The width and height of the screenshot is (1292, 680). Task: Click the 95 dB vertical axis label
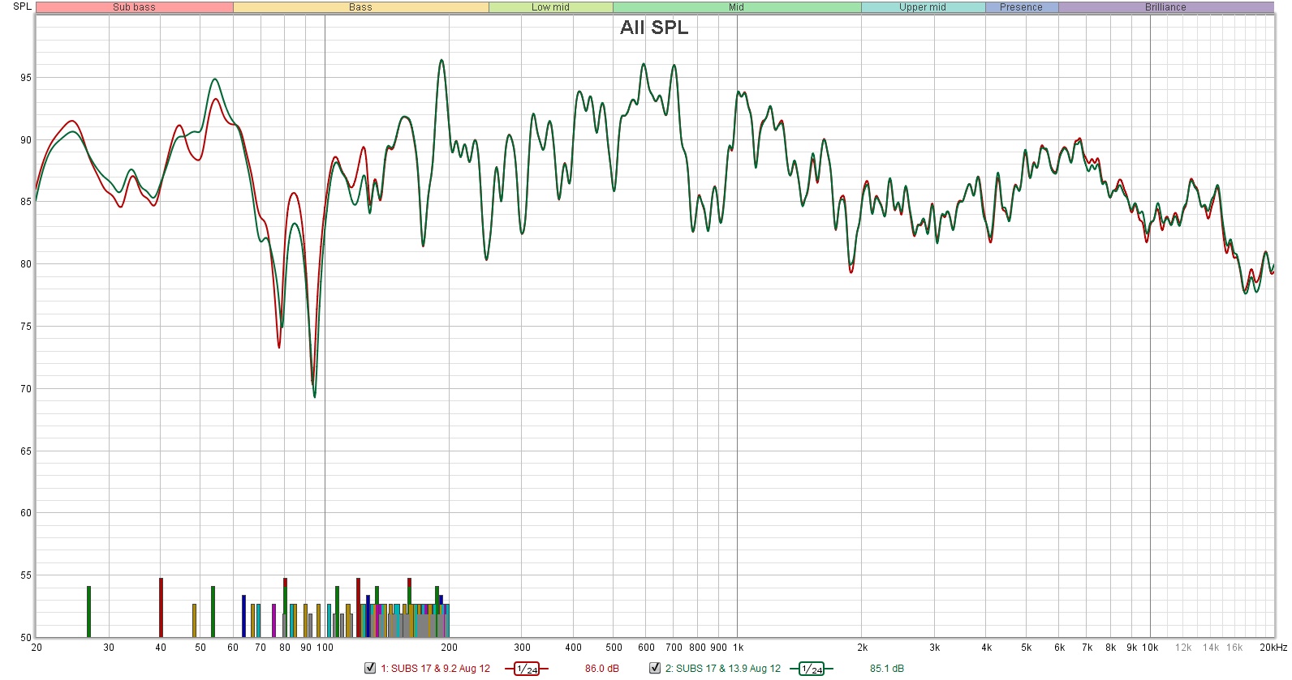26,78
